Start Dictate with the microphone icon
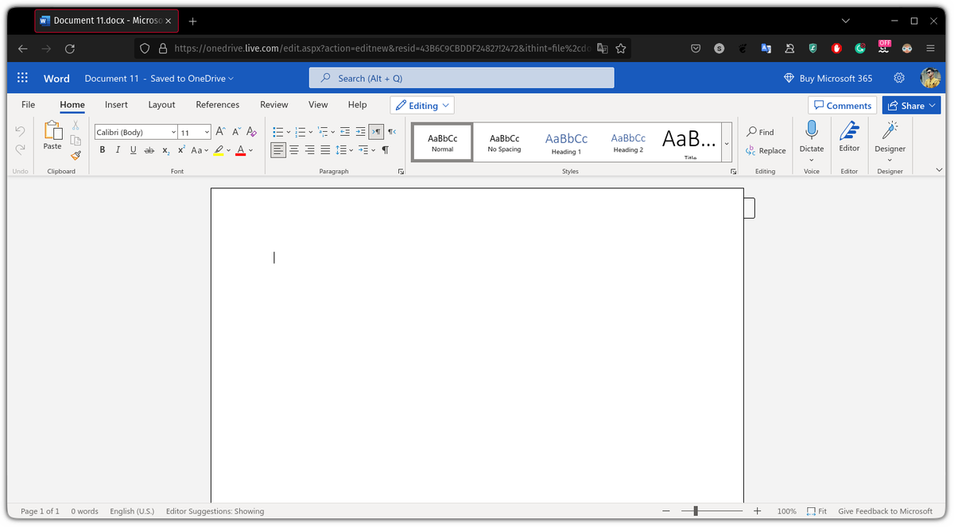Image resolution: width=954 pixels, height=527 pixels. tap(812, 130)
